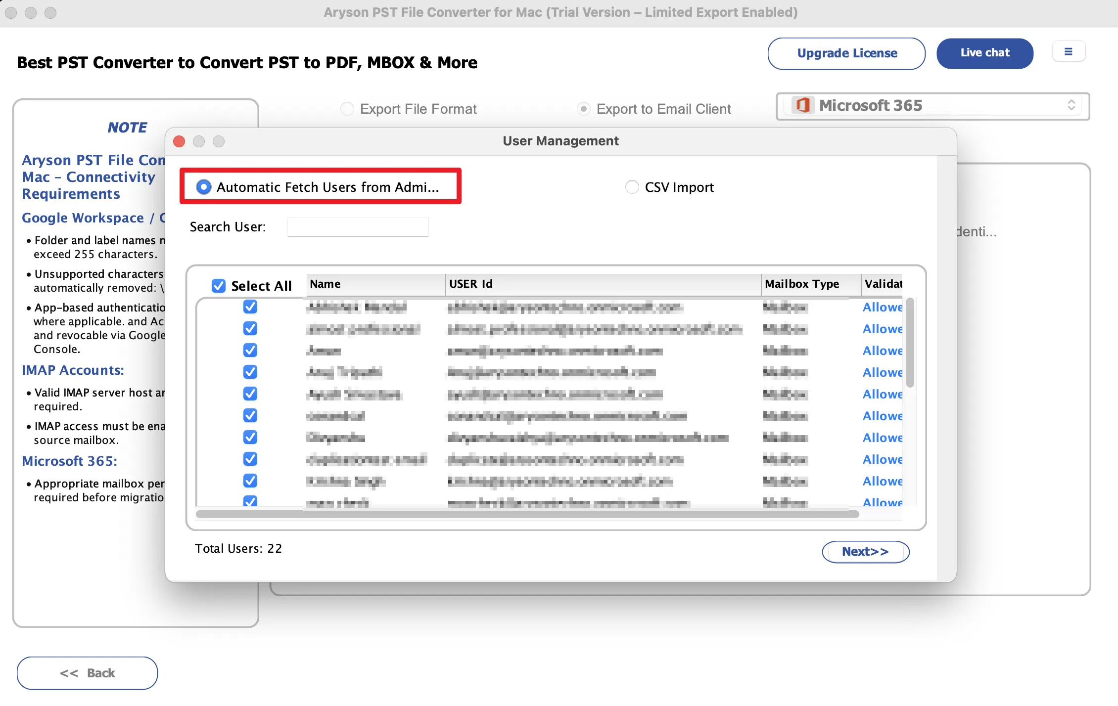
Task: Click the third row's Allowed status
Action: 883,351
